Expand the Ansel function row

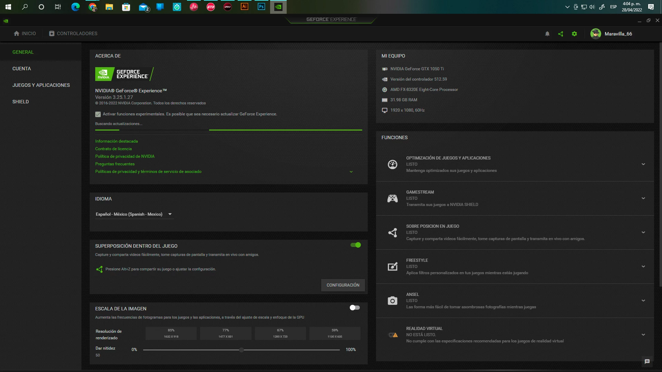point(643,301)
